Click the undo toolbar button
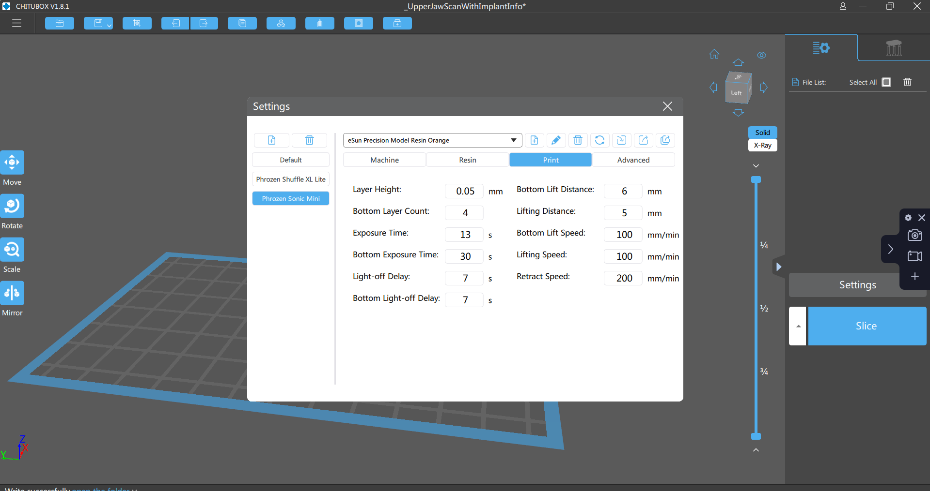930x491 pixels. pyautogui.click(x=175, y=23)
